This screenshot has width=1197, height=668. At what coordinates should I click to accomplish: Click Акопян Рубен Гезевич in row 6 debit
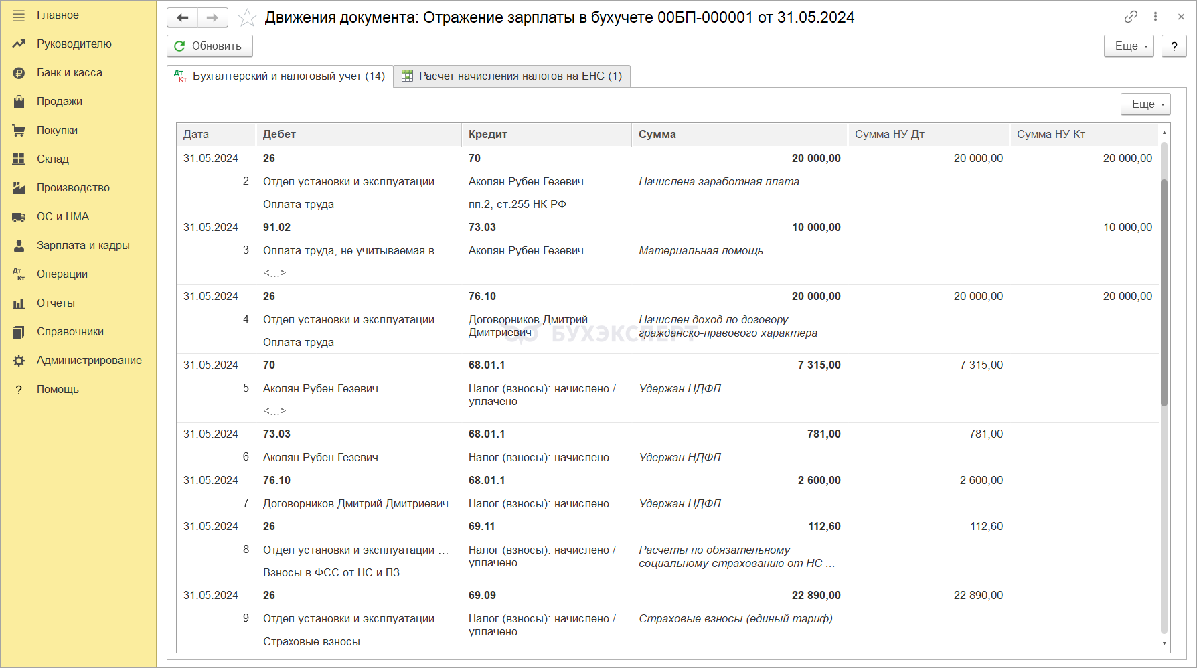coord(321,458)
